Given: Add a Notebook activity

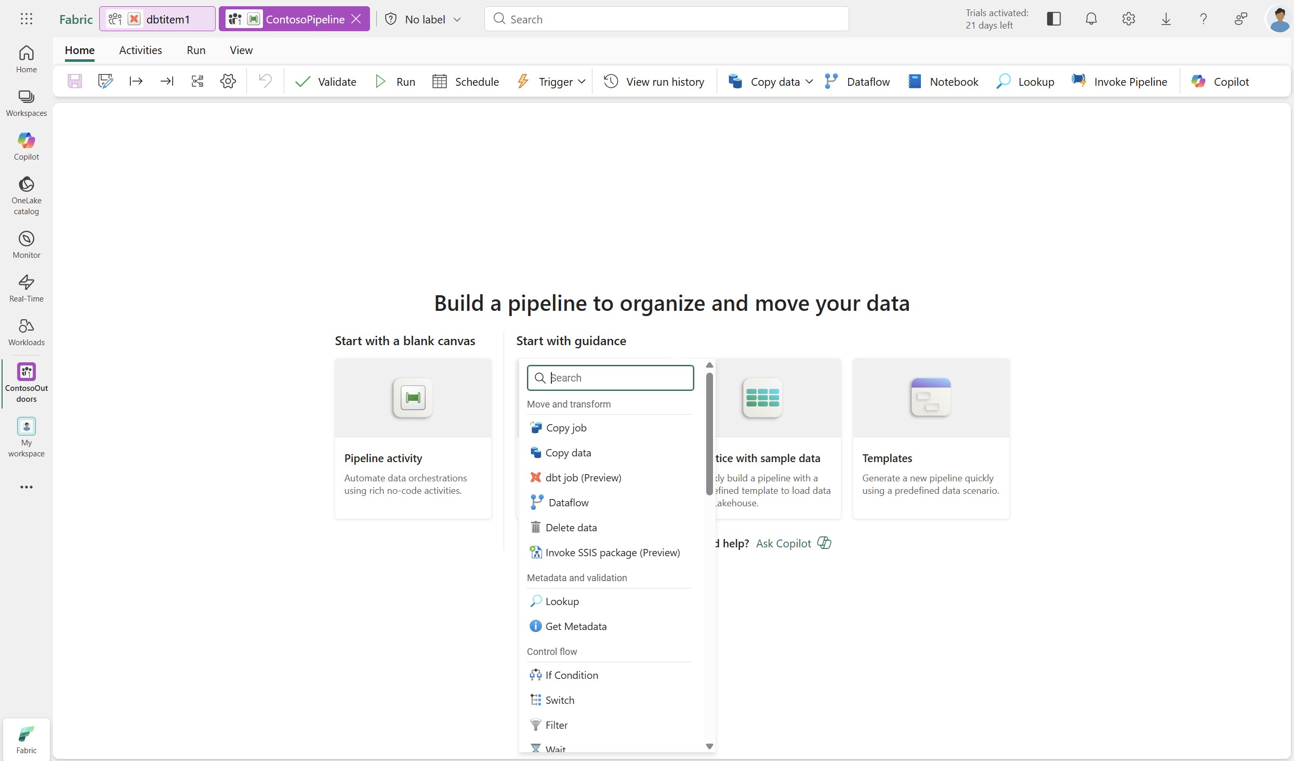Looking at the screenshot, I should [943, 82].
